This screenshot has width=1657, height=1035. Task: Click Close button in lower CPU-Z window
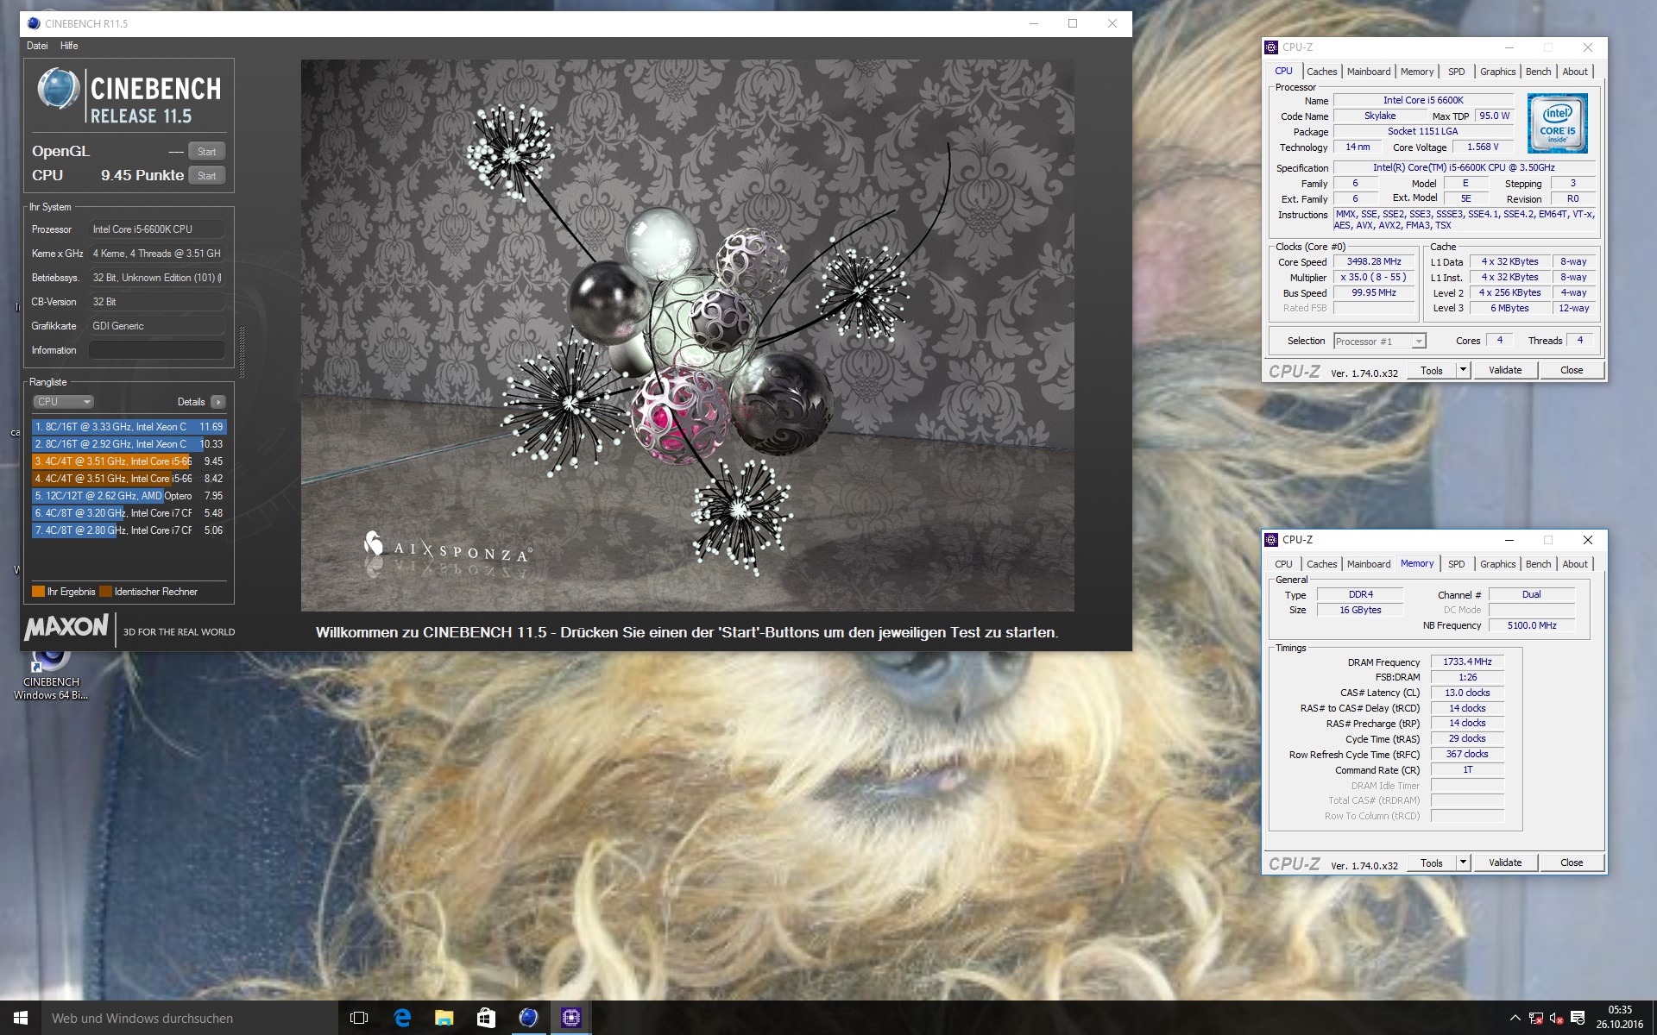click(1572, 863)
